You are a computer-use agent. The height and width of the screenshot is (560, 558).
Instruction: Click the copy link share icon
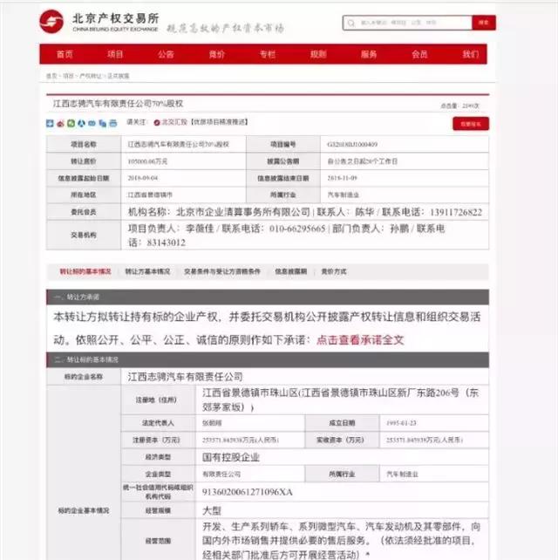(x=103, y=123)
